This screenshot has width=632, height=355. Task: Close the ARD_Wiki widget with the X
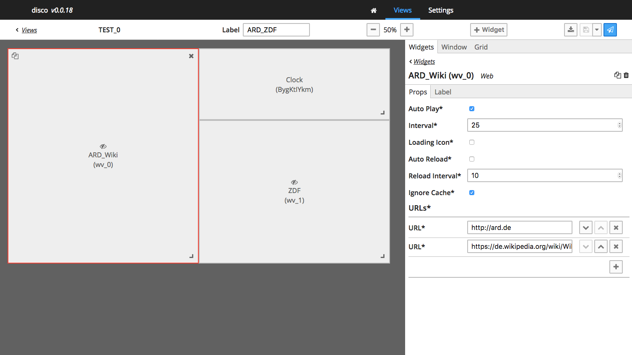(x=191, y=56)
